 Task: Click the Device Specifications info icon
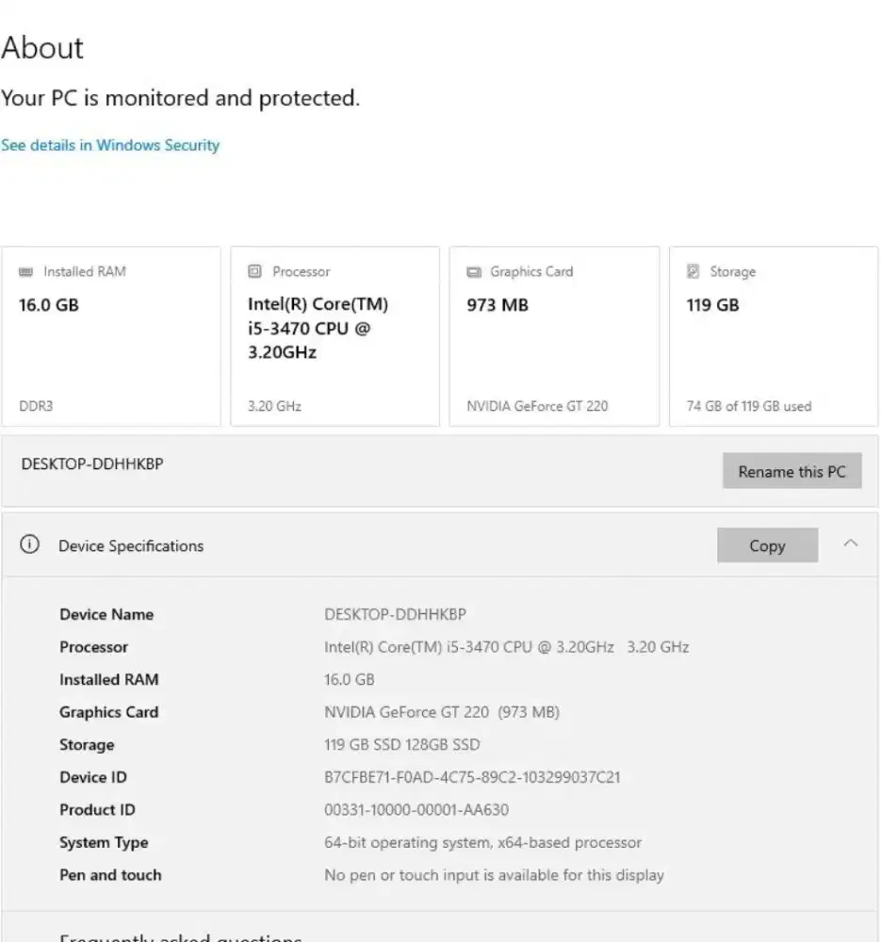(31, 545)
